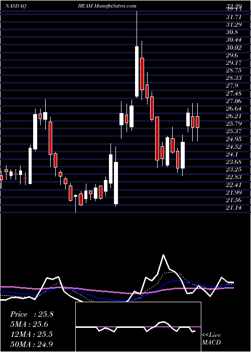Select the 29.17 price axis label
Image resolution: width=251 pixels, height=352 pixels.
[234, 63]
